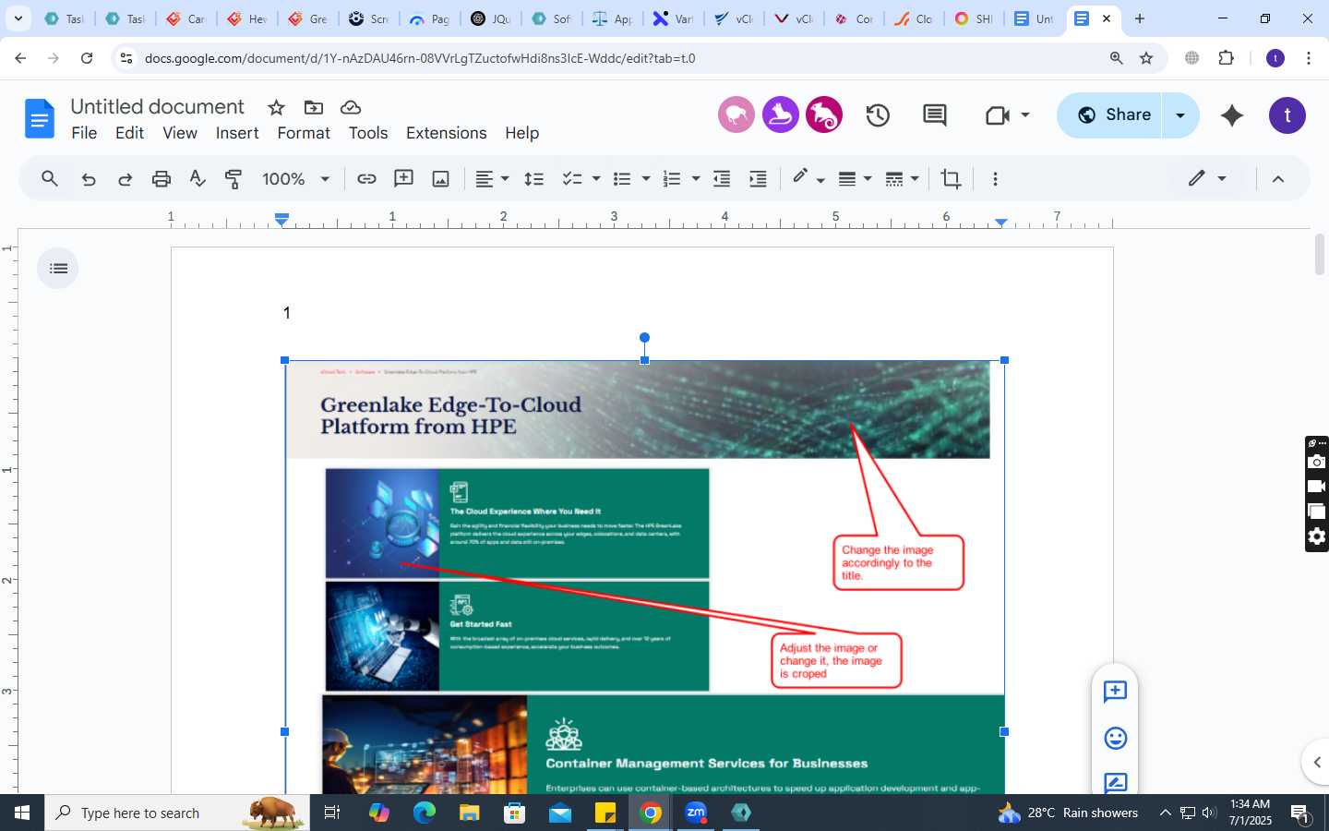The image size is (1329, 831).
Task: Go to Docs home logo
Action: [40, 118]
